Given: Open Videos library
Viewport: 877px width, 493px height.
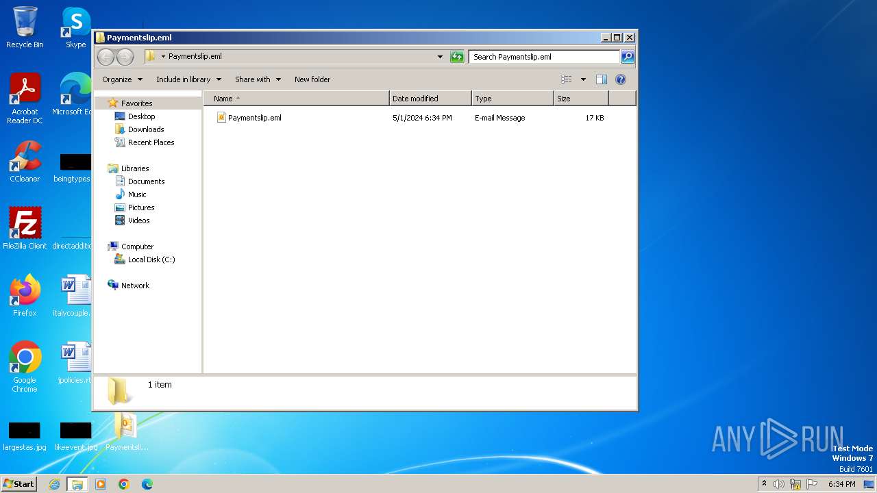Looking at the screenshot, I should [x=138, y=220].
